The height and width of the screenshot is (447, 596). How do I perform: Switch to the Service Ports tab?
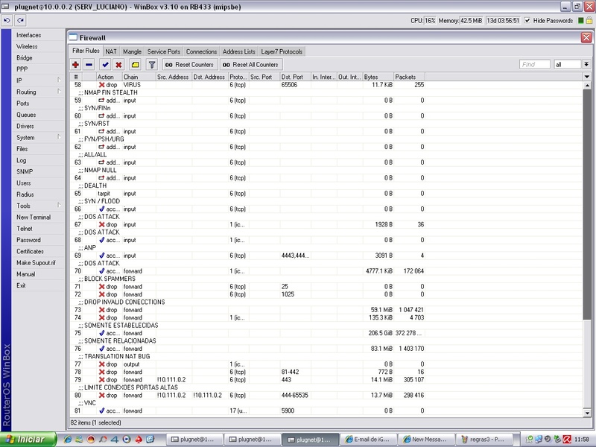163,51
